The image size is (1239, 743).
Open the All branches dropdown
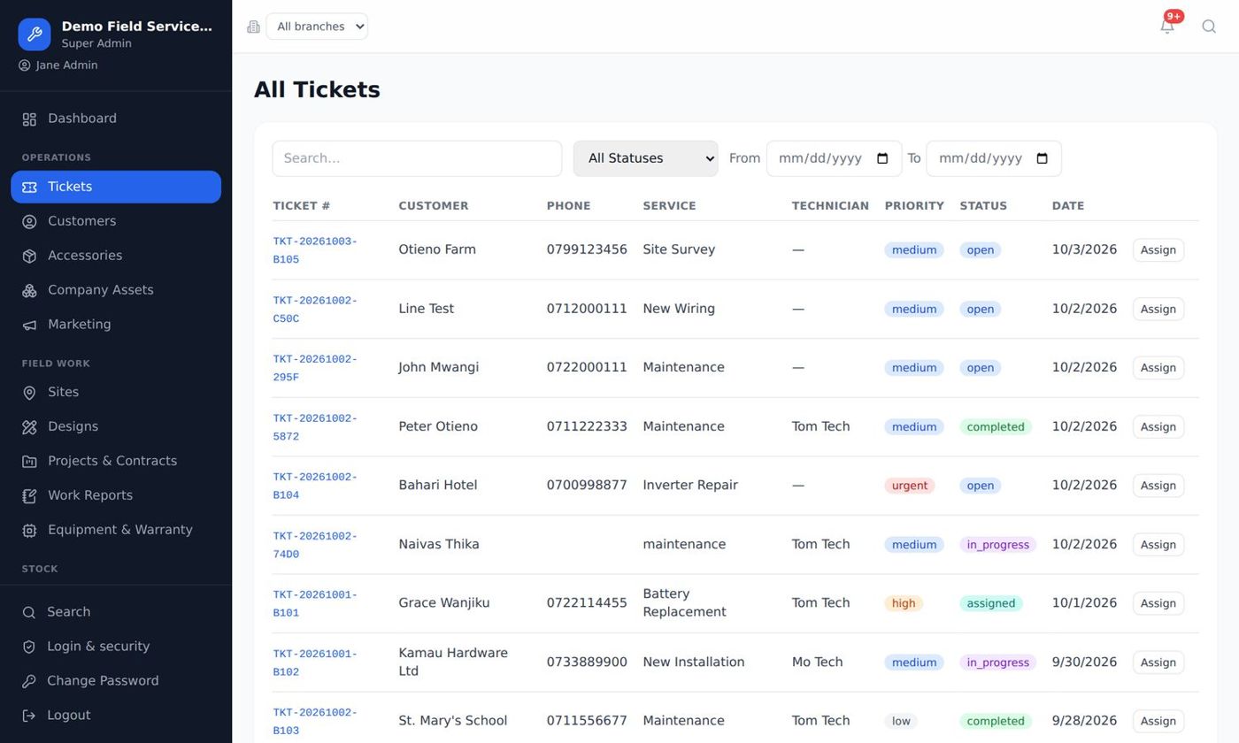317,27
